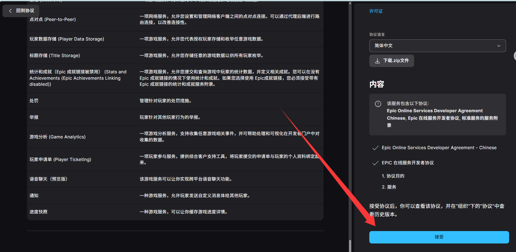
Task: Jump to section 2. 服务
Action: [389, 187]
